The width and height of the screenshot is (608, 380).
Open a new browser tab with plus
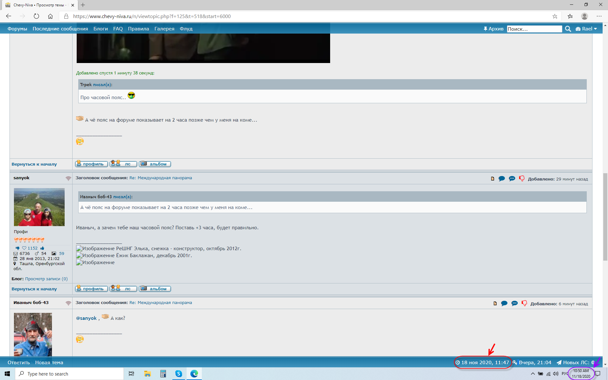[83, 5]
